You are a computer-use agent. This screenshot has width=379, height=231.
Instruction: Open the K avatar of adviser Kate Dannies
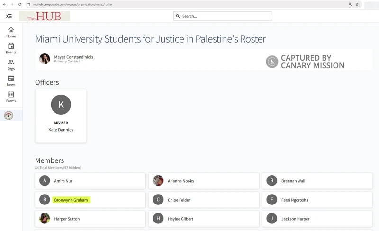coord(61,105)
